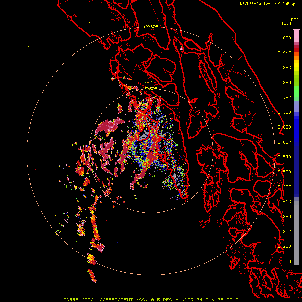Click the 0.680 legend value

tap(284, 127)
